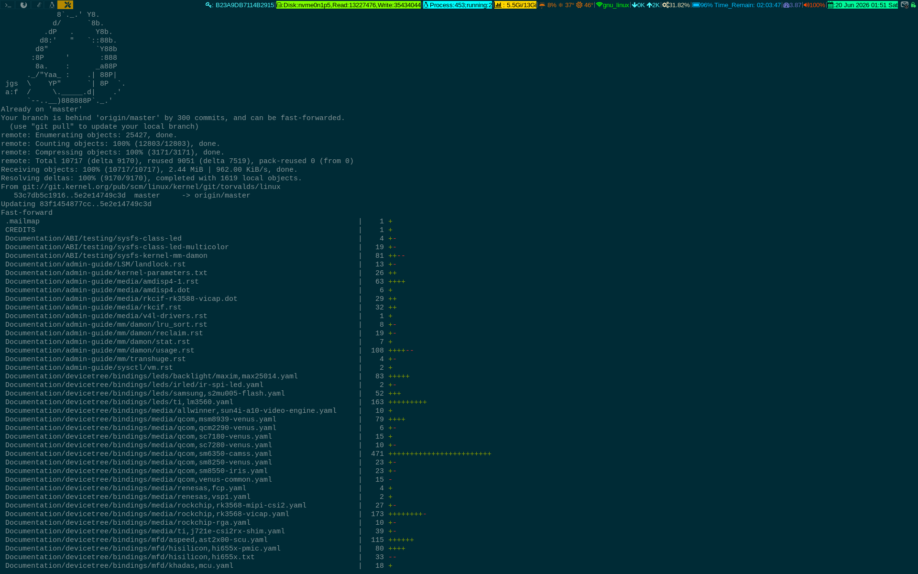This screenshot has height=574, width=918.
Task: Open the memory usage 5.5Gi/13Gi block
Action: point(515,5)
